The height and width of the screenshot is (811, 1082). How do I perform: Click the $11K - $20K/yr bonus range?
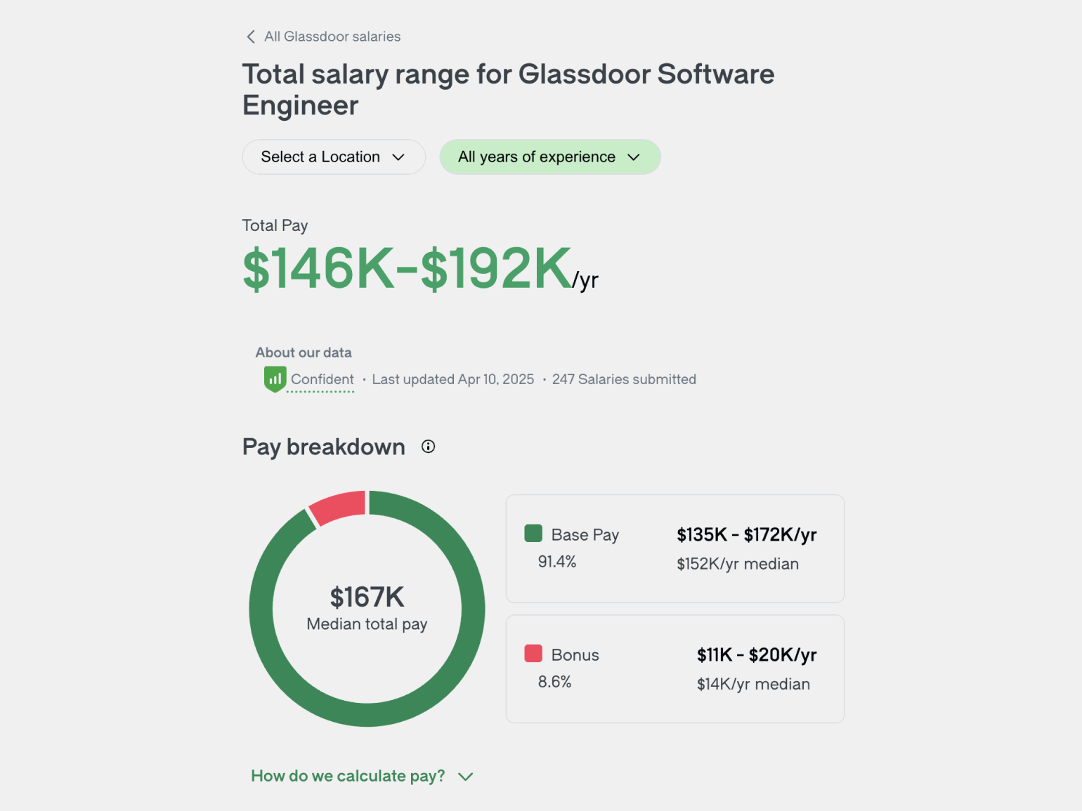(x=756, y=655)
